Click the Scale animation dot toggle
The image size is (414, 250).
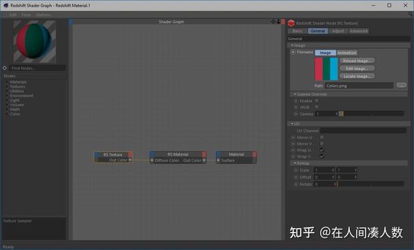(x=296, y=170)
